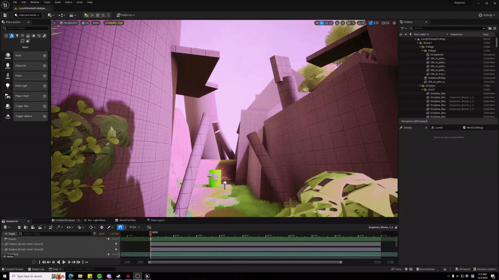
Task: Open the 30 fps frame rate dropdown
Action: pyautogui.click(x=134, y=227)
